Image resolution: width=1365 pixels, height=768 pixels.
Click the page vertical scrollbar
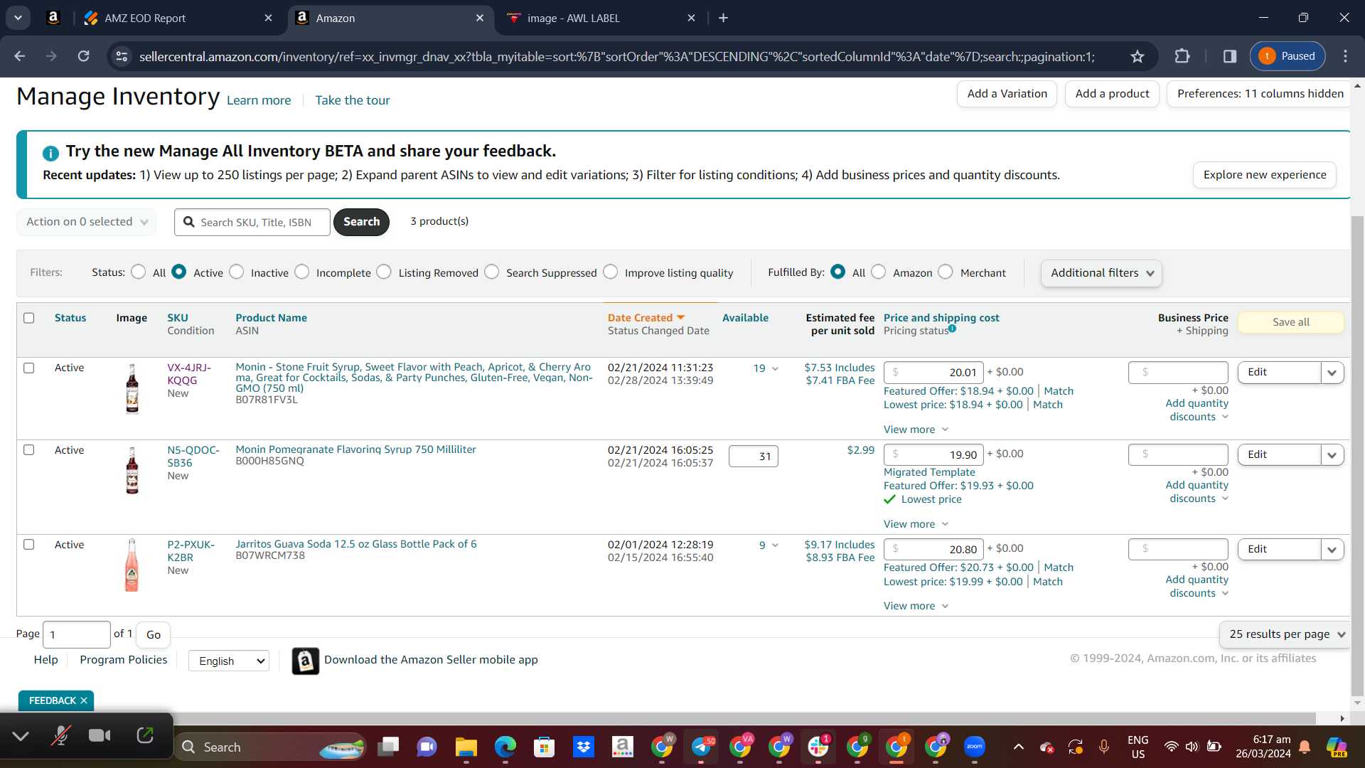[1357, 455]
